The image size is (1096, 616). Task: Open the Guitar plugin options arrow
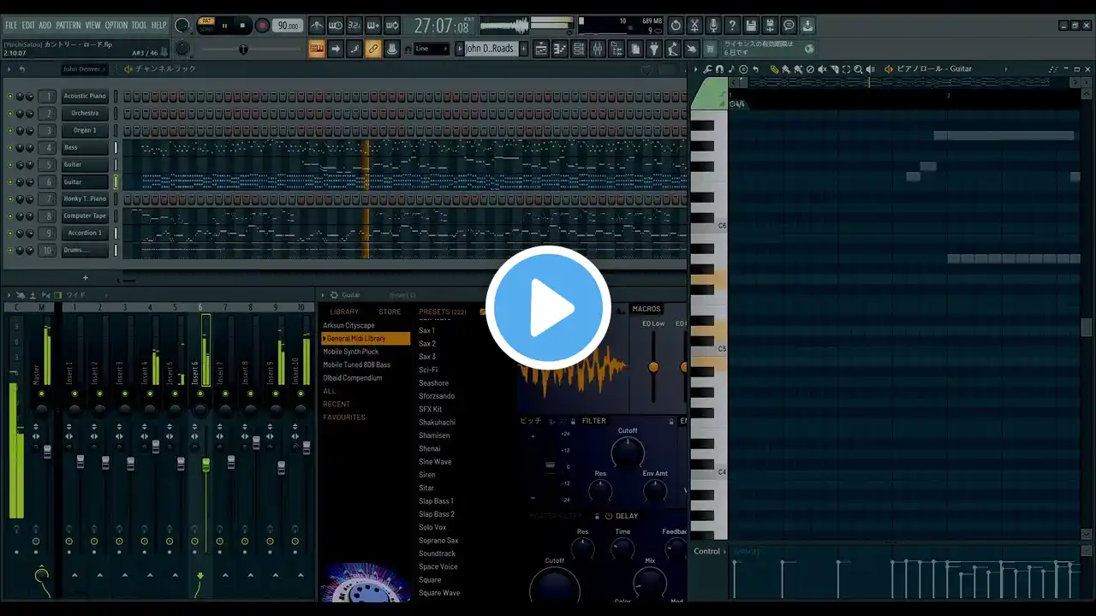(x=324, y=295)
